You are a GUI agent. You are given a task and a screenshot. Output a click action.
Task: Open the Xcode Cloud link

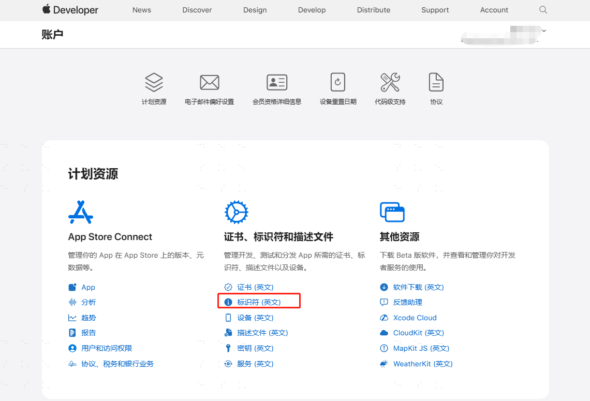click(x=415, y=318)
